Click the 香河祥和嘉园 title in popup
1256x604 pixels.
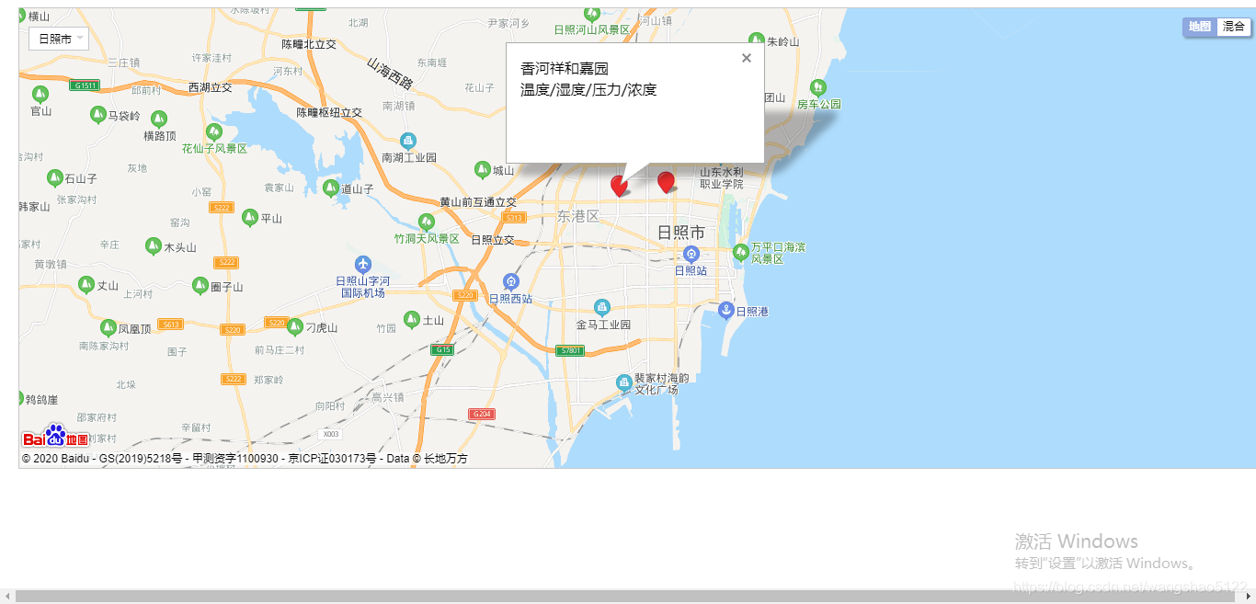565,69
